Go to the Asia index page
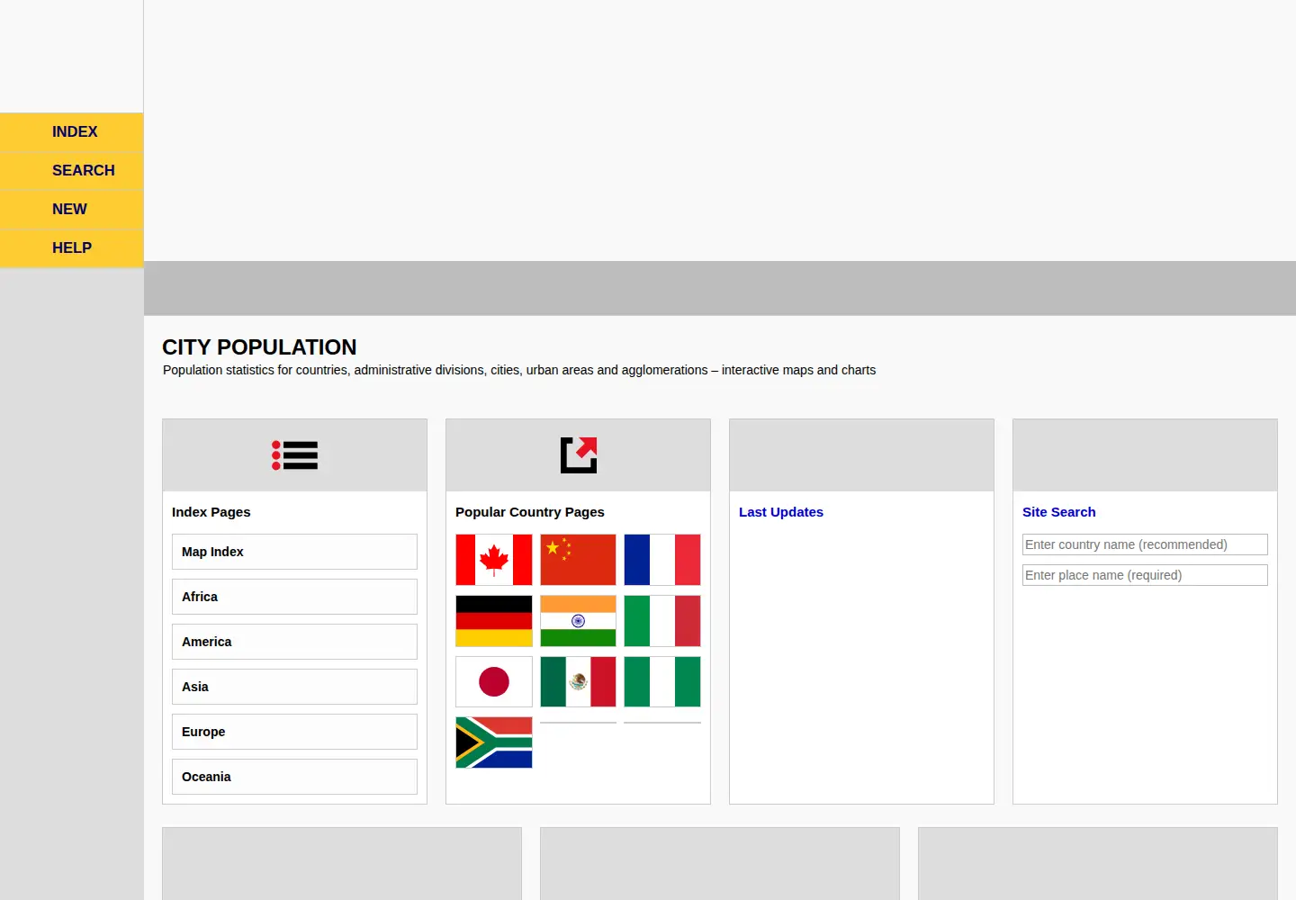This screenshot has width=1296, height=900. coord(294,687)
